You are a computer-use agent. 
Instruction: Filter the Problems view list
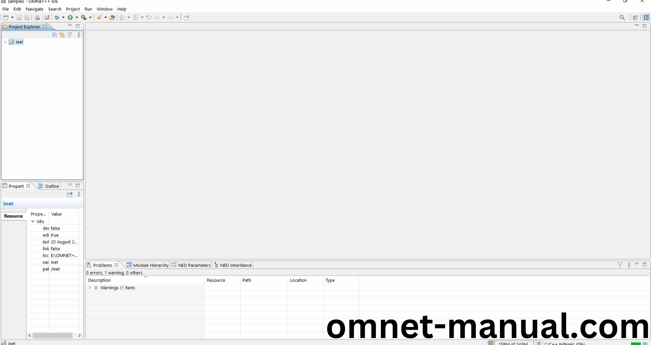click(x=620, y=265)
